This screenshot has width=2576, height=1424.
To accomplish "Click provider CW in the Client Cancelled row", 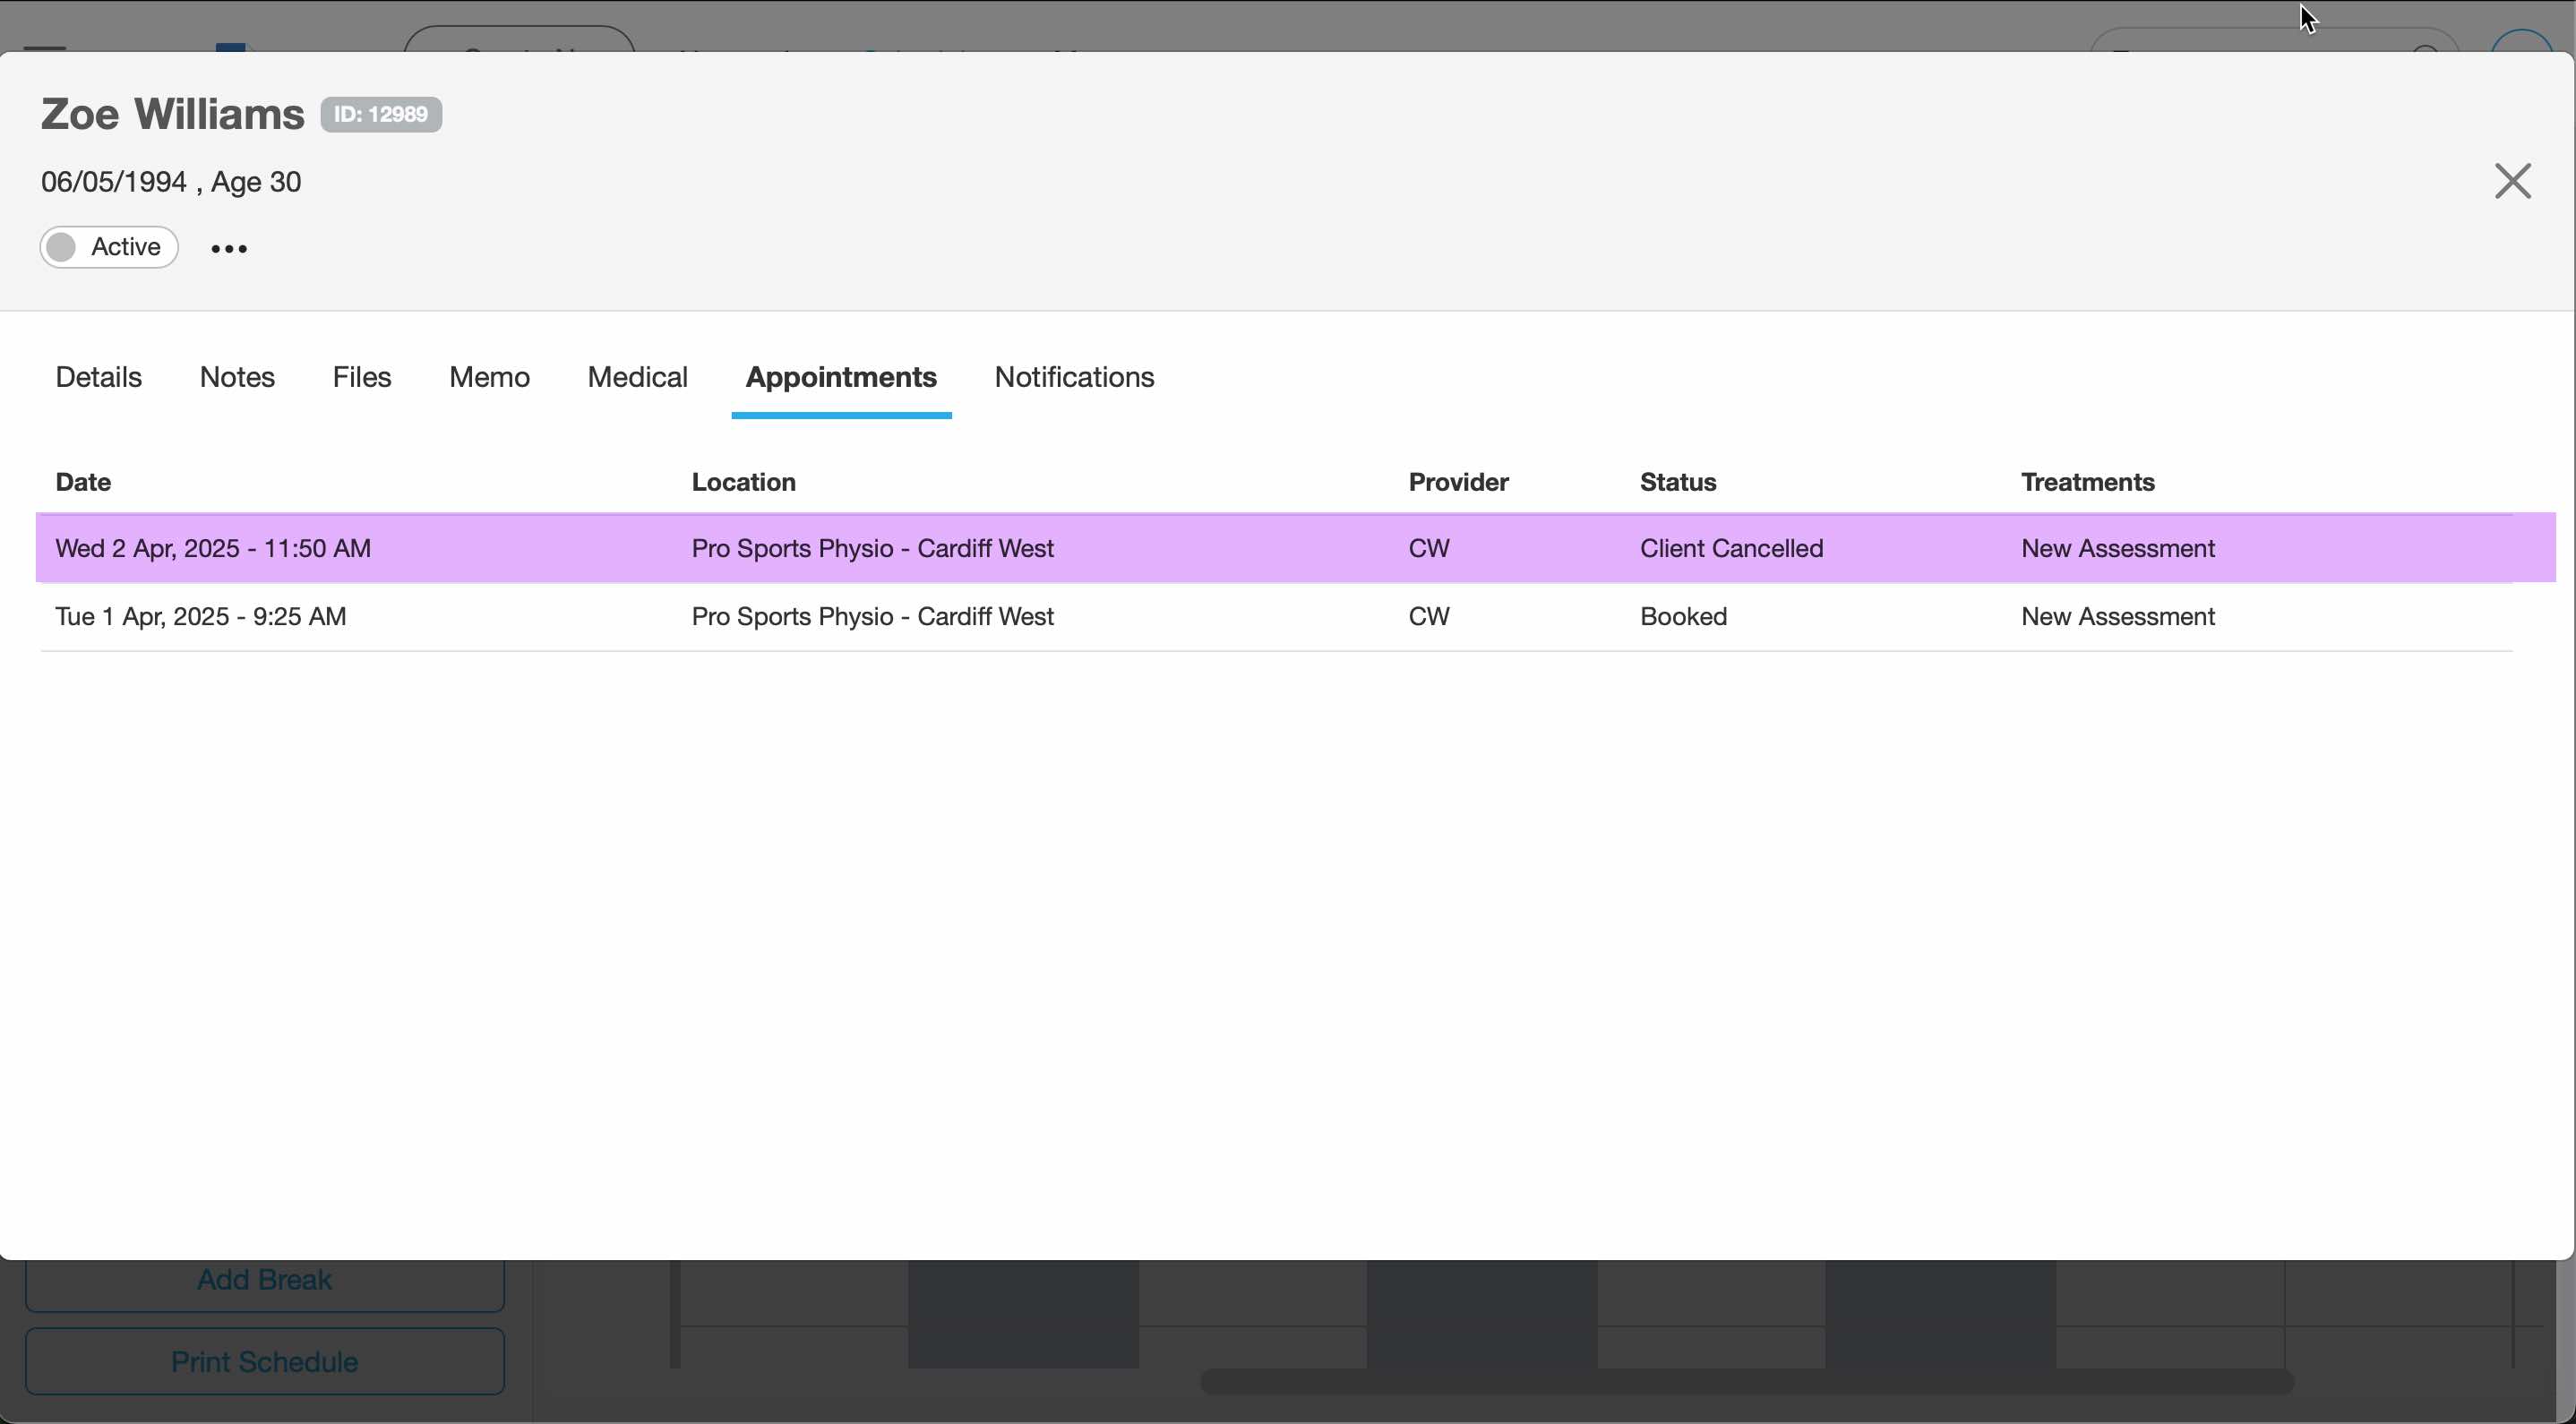I will tap(1428, 548).
